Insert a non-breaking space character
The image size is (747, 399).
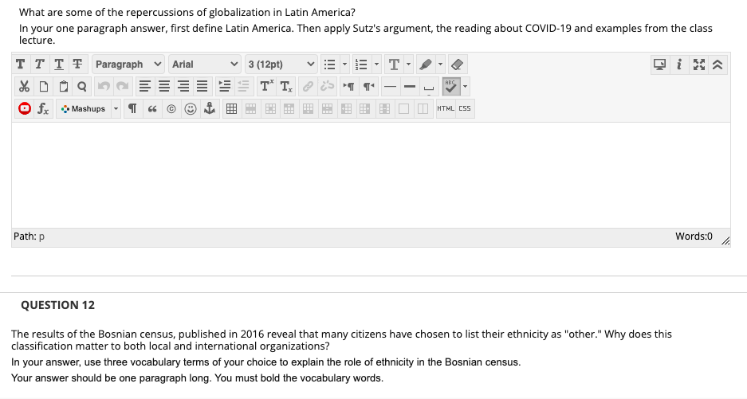point(429,87)
